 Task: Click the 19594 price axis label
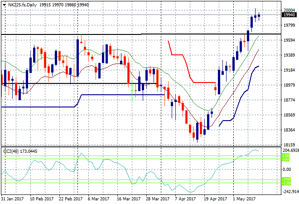[x=289, y=40]
